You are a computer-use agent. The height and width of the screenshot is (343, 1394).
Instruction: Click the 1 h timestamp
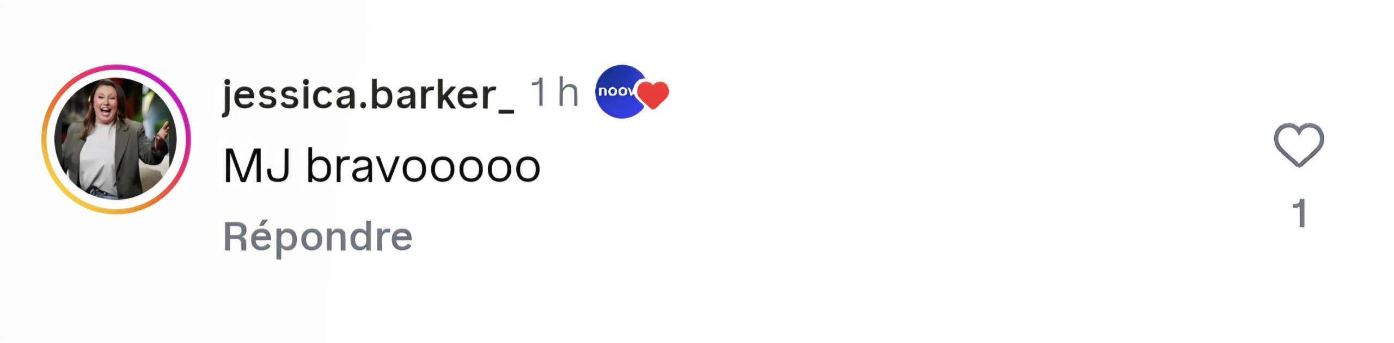554,92
